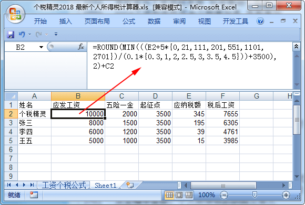Click next sheet tab navigation arrow

click(24, 185)
